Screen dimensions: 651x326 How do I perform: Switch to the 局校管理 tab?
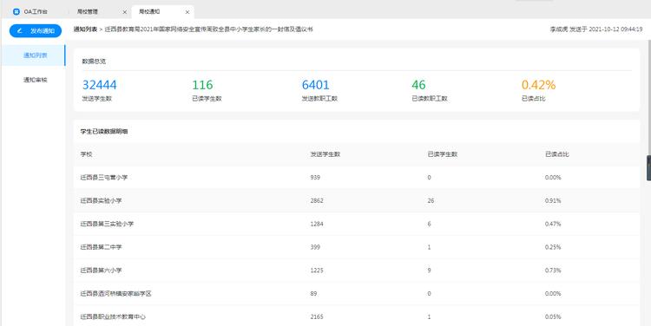(101, 12)
